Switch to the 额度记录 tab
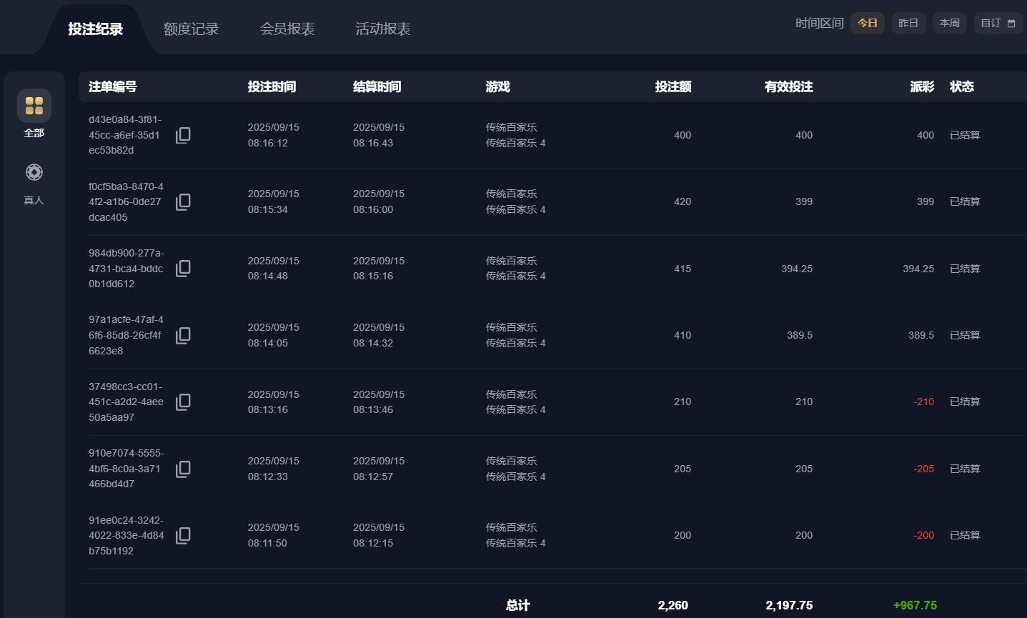 [x=191, y=29]
